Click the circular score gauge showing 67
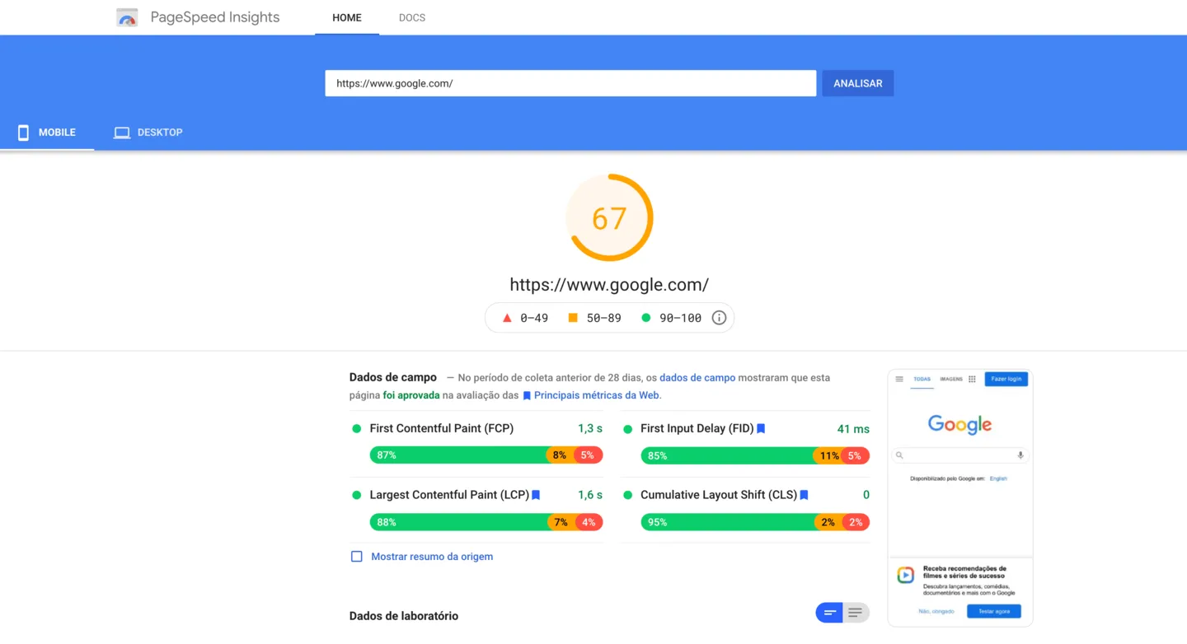 pyautogui.click(x=609, y=217)
